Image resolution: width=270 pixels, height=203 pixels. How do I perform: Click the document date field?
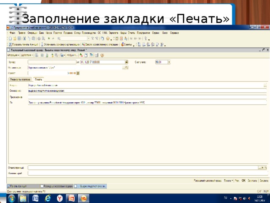(103, 62)
